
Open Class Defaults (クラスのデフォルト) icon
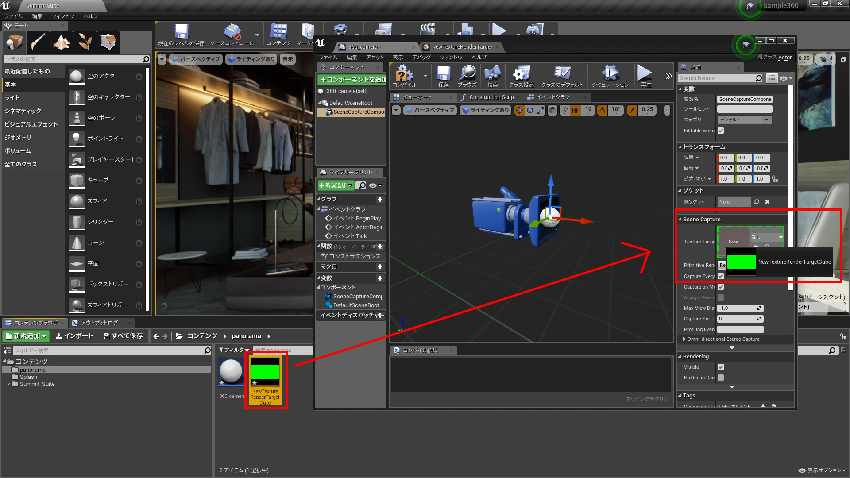tap(562, 76)
